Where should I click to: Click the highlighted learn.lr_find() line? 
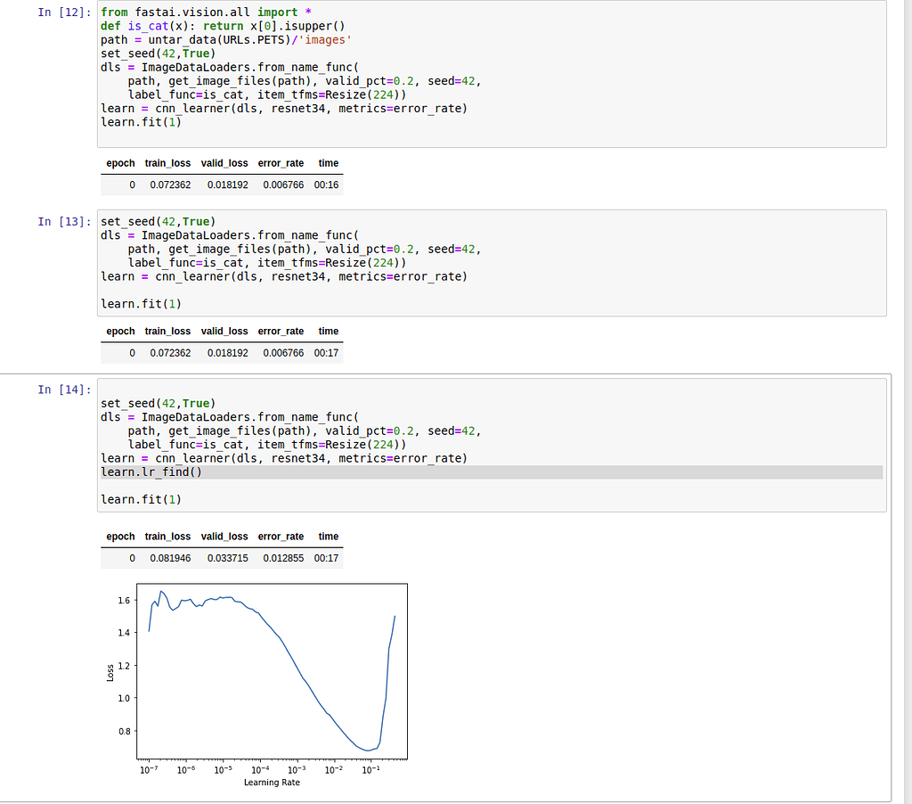coord(151,472)
